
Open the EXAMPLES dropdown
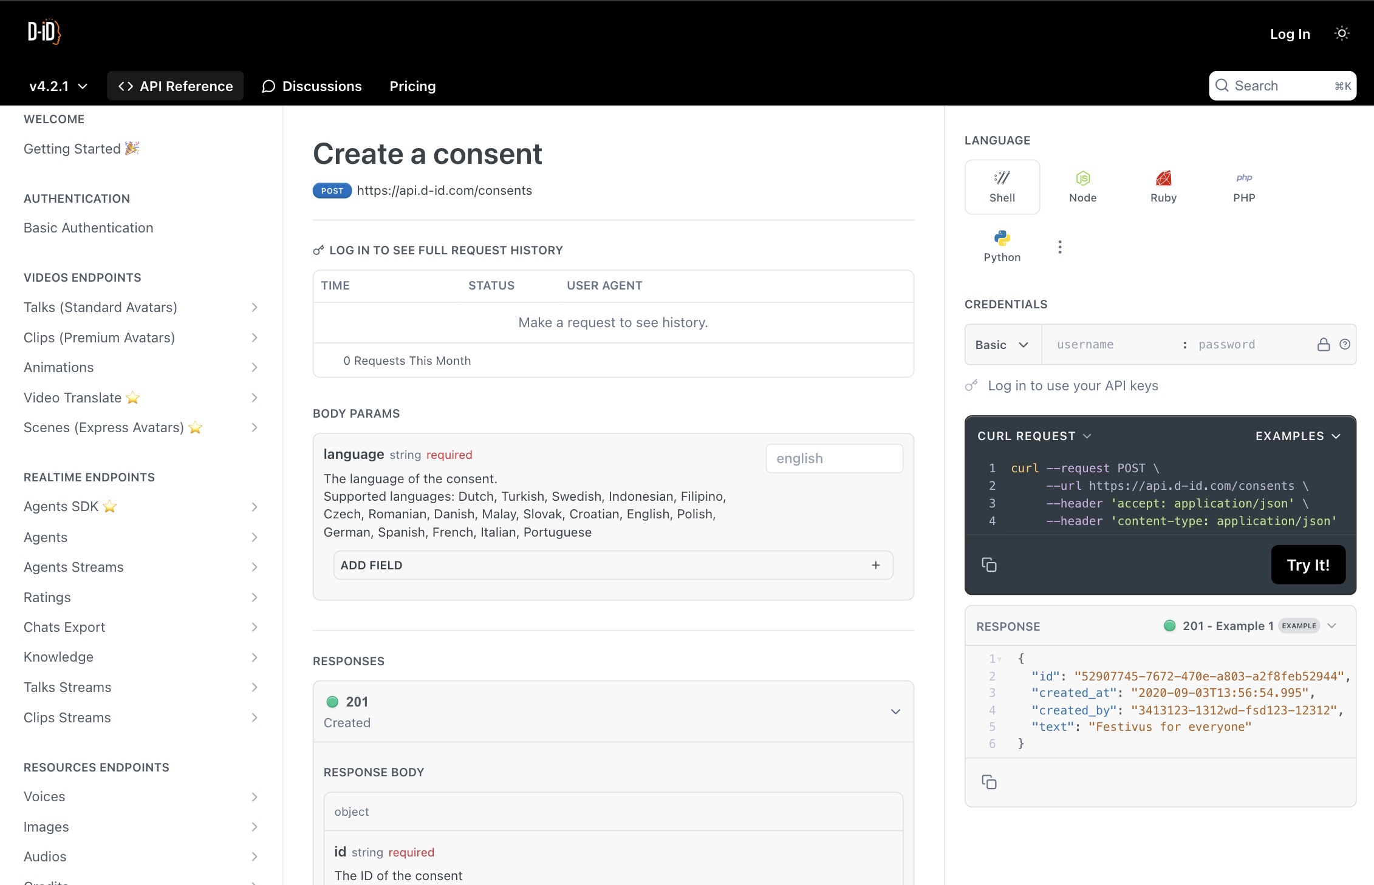coord(1297,436)
